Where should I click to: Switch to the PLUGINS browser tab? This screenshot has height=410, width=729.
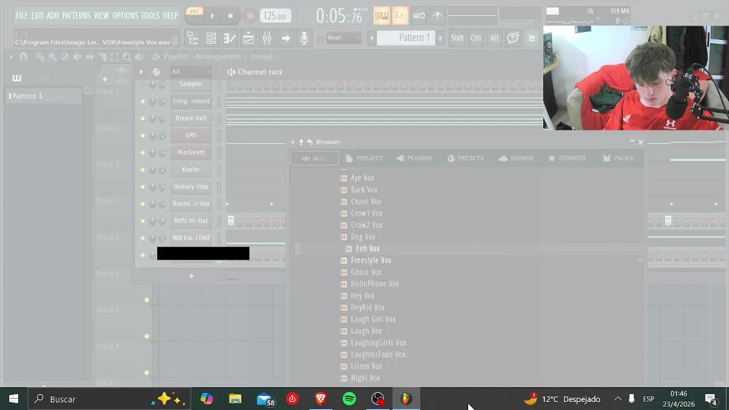[x=414, y=158]
